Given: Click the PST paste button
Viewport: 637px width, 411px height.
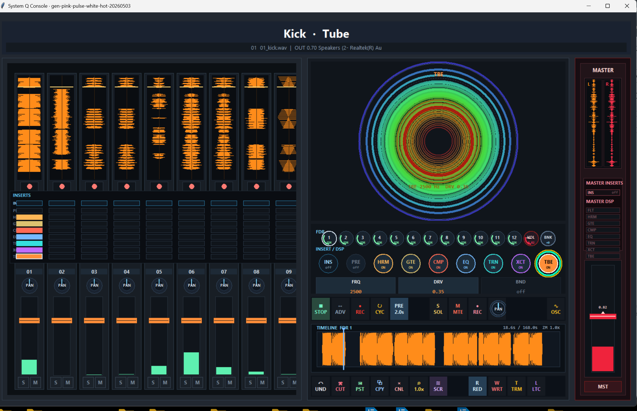Looking at the screenshot, I should click(360, 386).
